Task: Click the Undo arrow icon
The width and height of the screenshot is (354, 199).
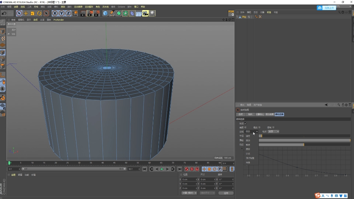Action: (4, 13)
